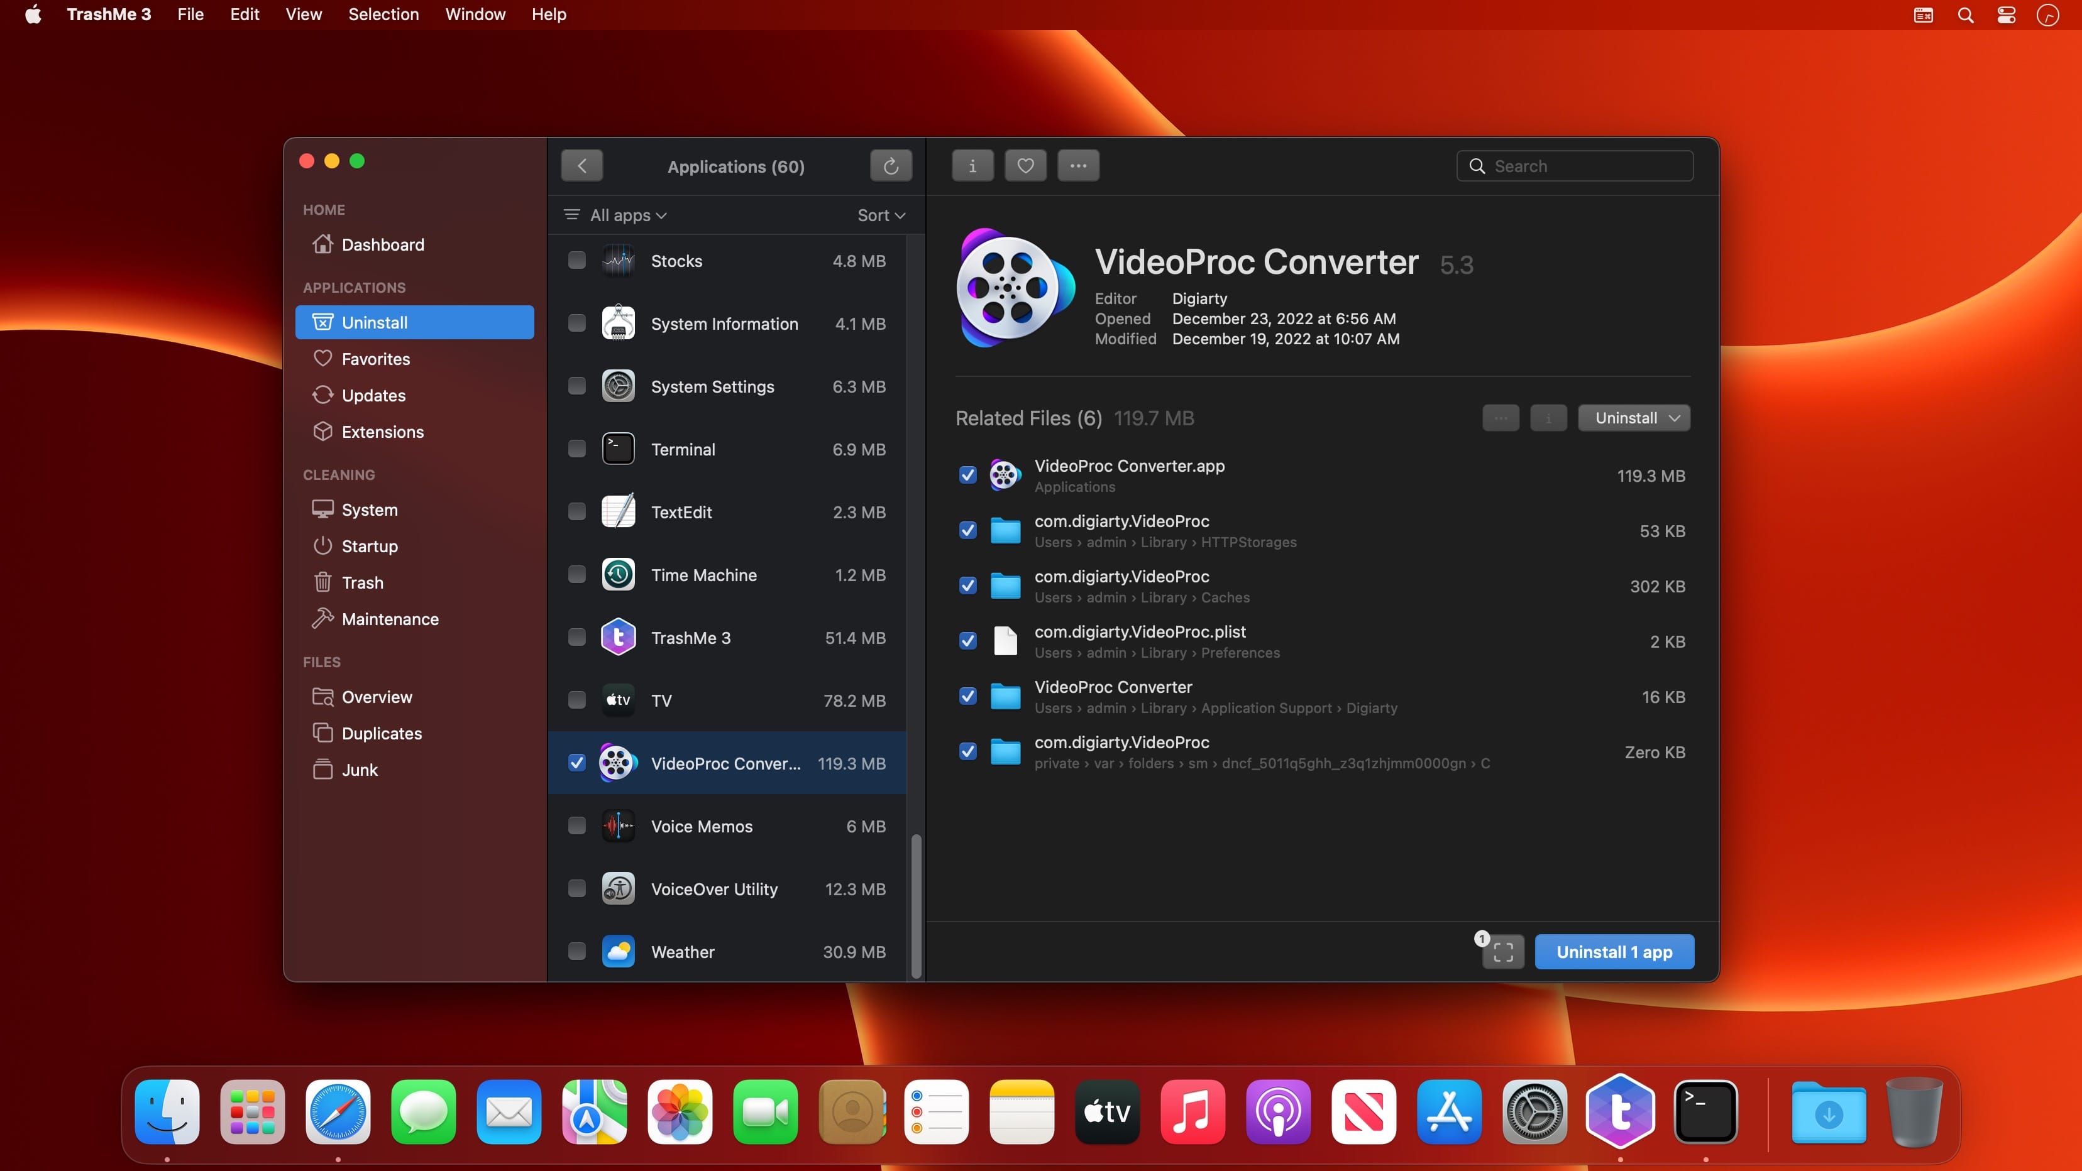Click the refresh applications list icon

point(891,166)
